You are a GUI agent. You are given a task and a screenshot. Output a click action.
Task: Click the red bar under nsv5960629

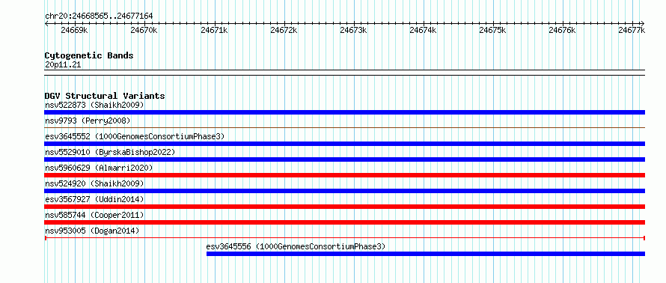click(x=344, y=175)
